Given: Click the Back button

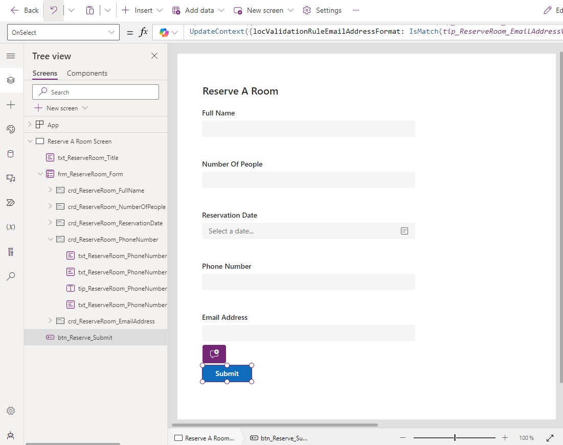Looking at the screenshot, I should coord(25,10).
